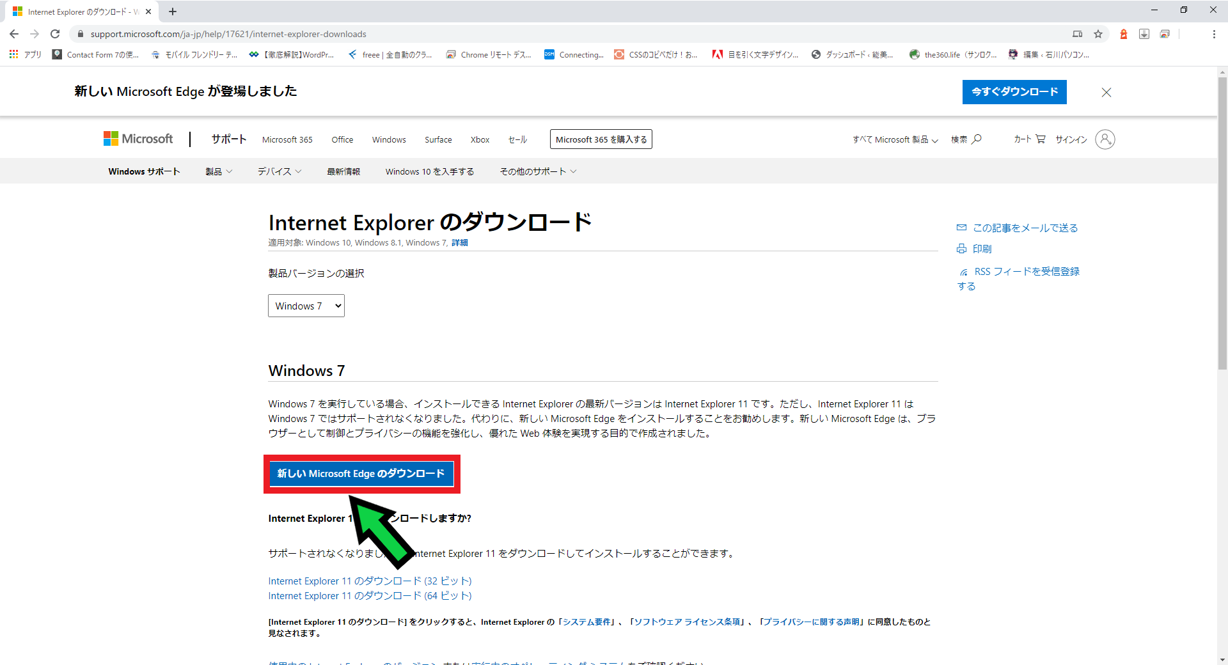Click the cast/screen icon in address bar
This screenshot has width=1228, height=665.
[x=1078, y=34]
